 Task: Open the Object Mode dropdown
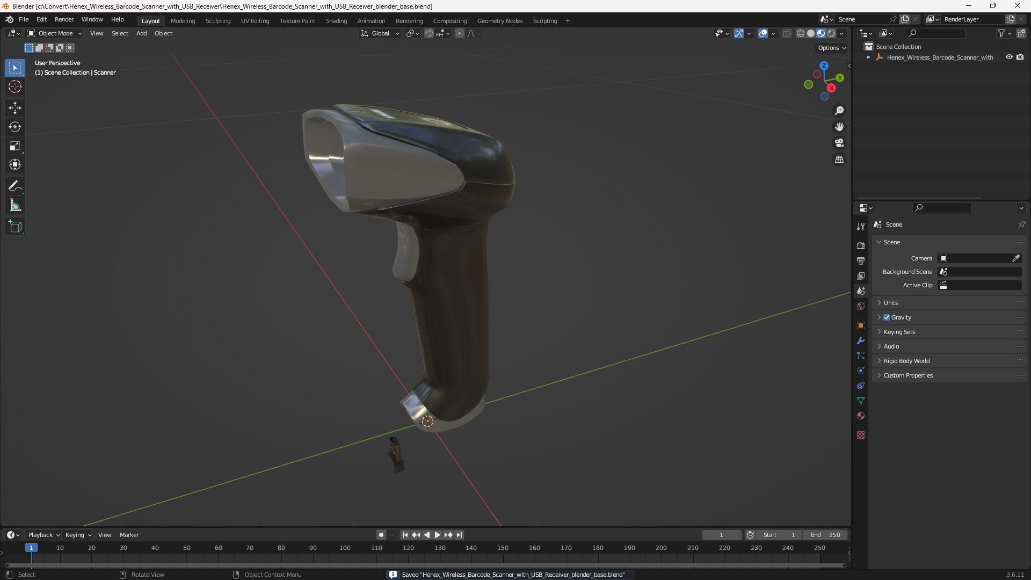point(55,33)
